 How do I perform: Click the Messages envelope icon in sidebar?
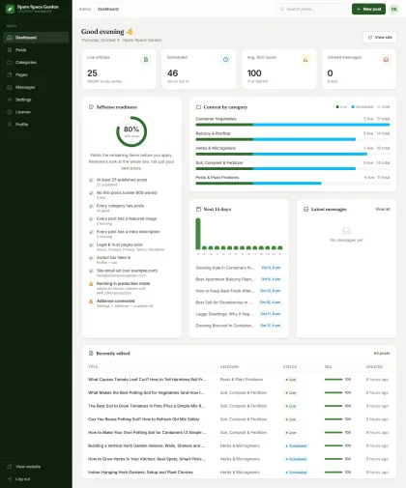(10, 87)
